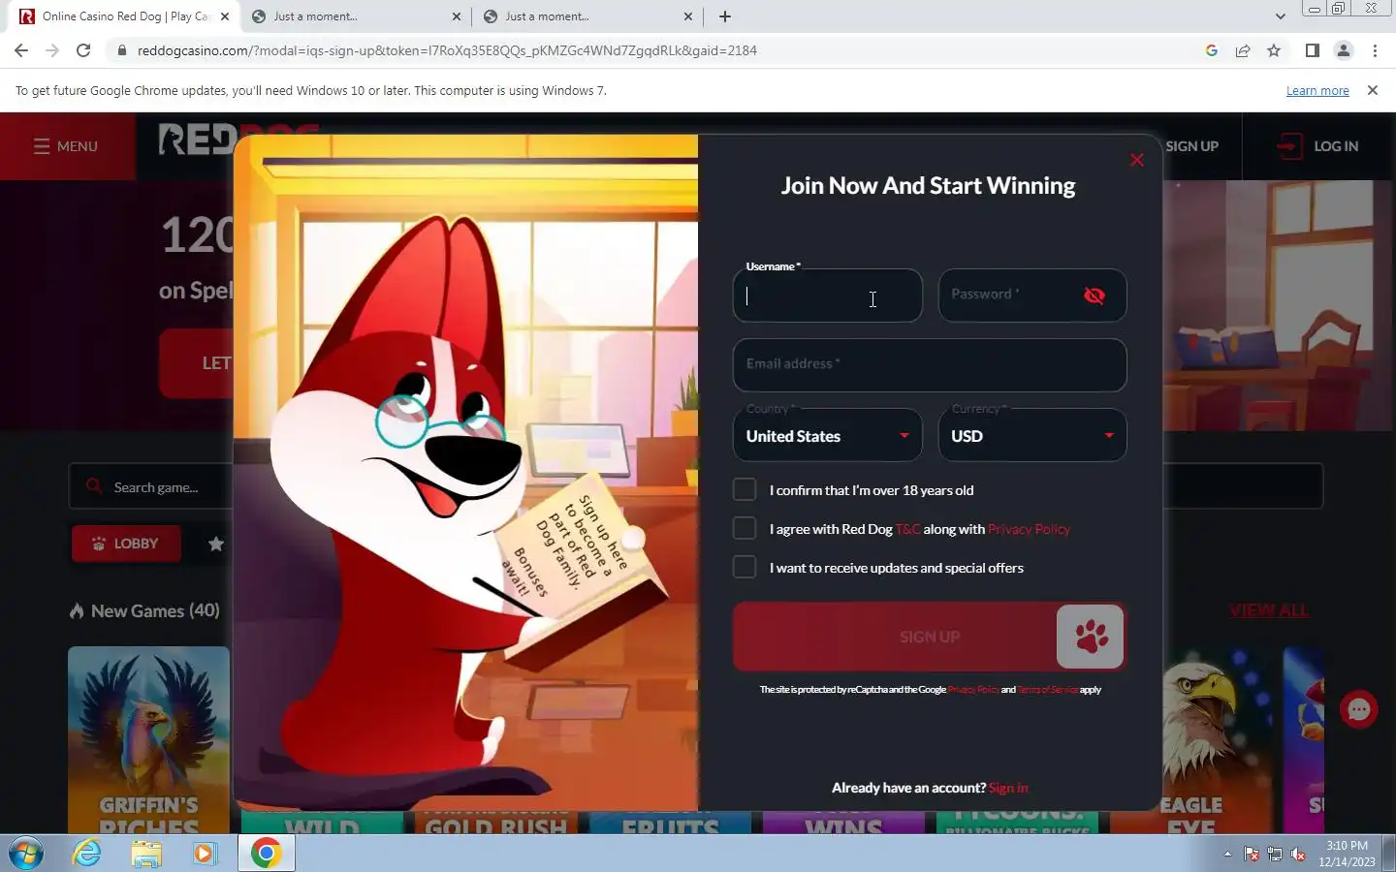The width and height of the screenshot is (1396, 872).
Task: Launch Internet Explorer from taskbar
Action: click(87, 854)
